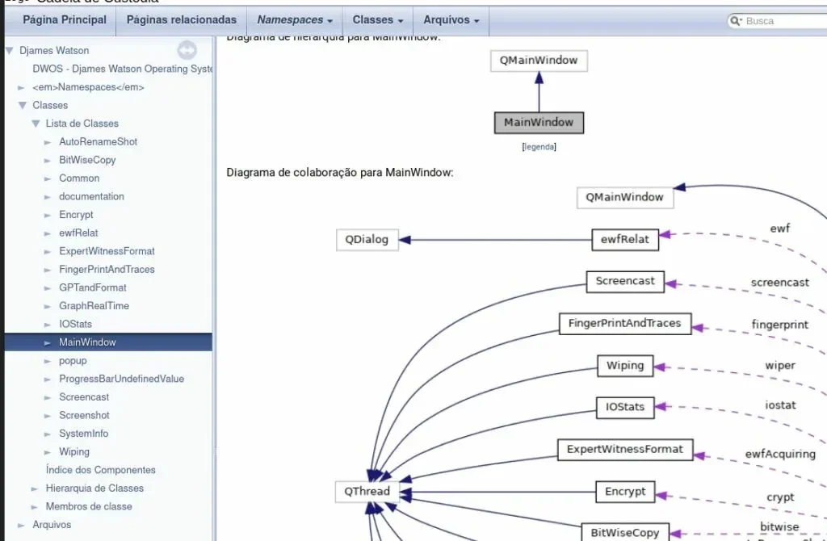827x541 pixels.
Task: Expand the AutoRenameShot class arrow
Action: (x=48, y=142)
